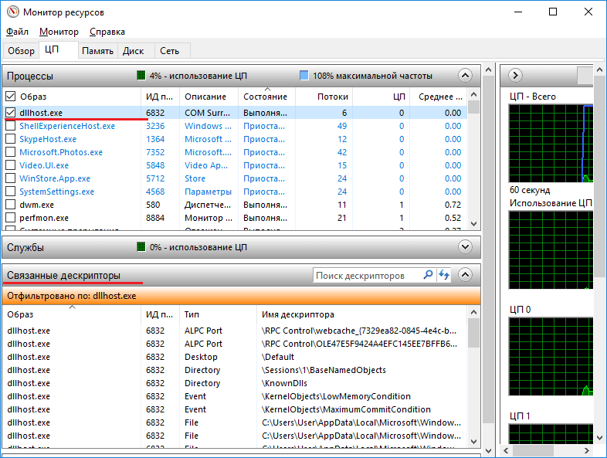Sort processes by ИД п... column header

[x=160, y=97]
